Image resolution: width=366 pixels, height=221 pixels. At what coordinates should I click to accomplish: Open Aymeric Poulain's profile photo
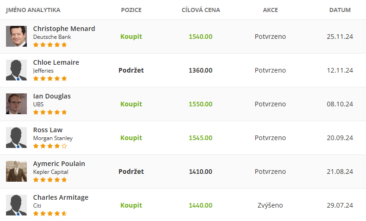pos(16,172)
